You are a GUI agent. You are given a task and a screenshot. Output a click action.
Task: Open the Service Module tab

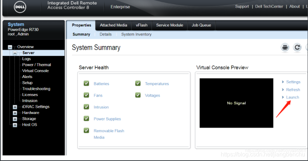(x=169, y=25)
